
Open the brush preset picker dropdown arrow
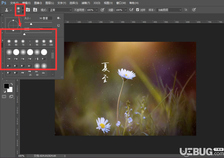[23, 10]
